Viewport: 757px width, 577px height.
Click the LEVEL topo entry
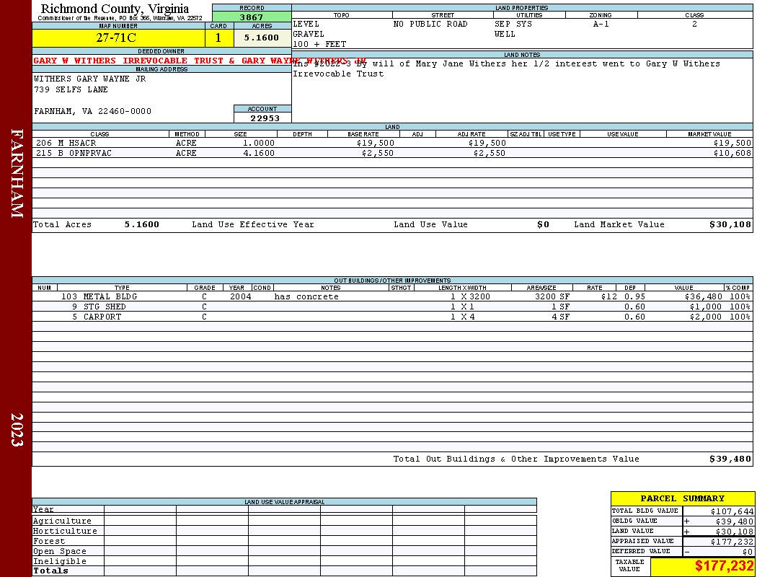(306, 24)
